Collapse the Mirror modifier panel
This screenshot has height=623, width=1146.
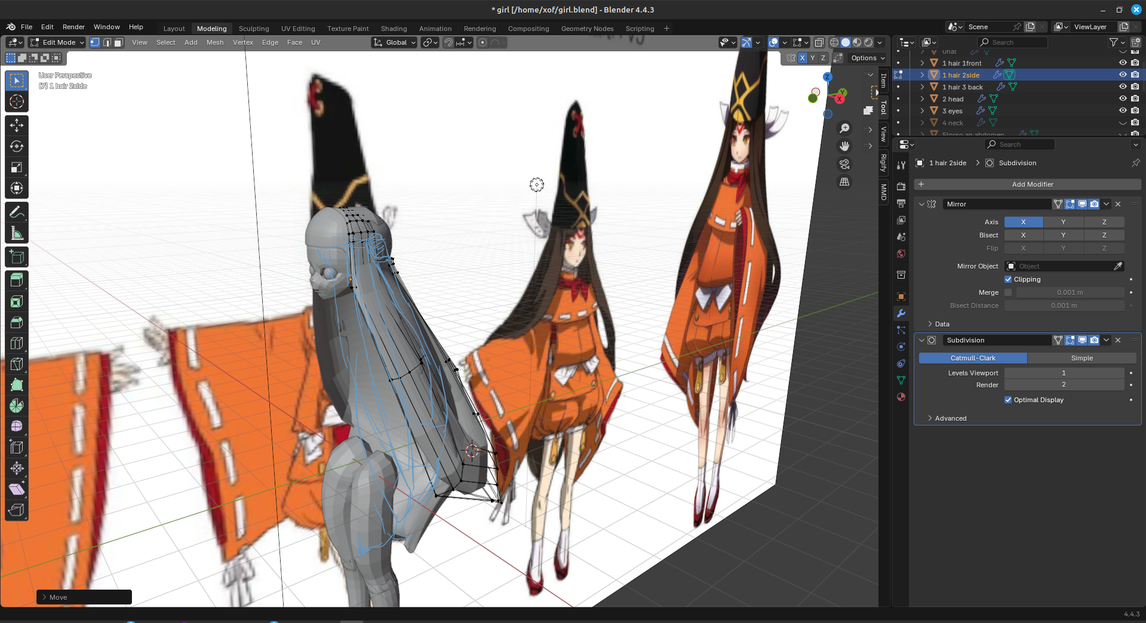pos(921,204)
